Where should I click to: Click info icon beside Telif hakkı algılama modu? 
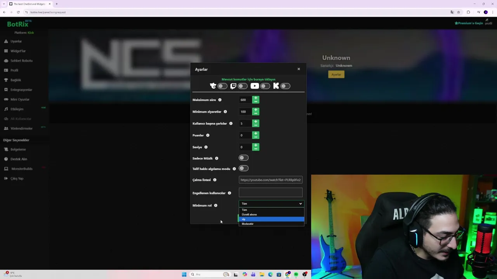tap(234, 169)
